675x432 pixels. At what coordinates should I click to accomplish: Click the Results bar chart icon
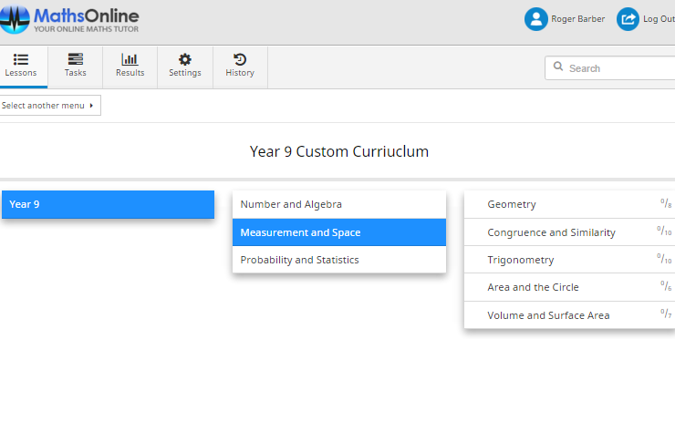(130, 59)
